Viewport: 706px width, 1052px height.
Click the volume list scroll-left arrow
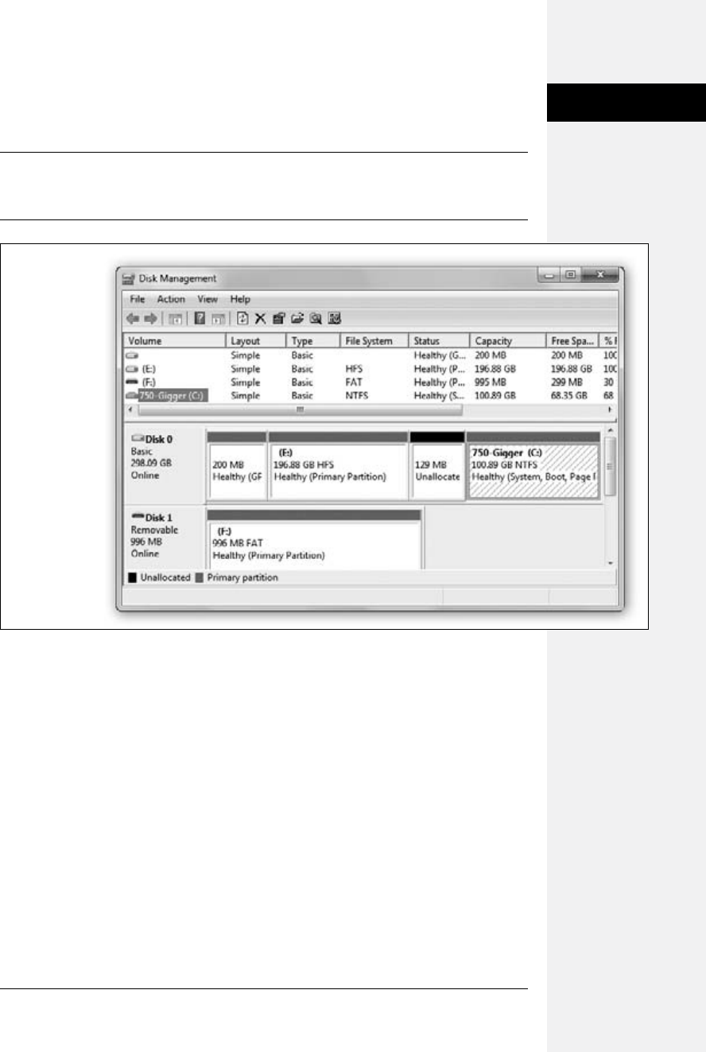coord(130,410)
